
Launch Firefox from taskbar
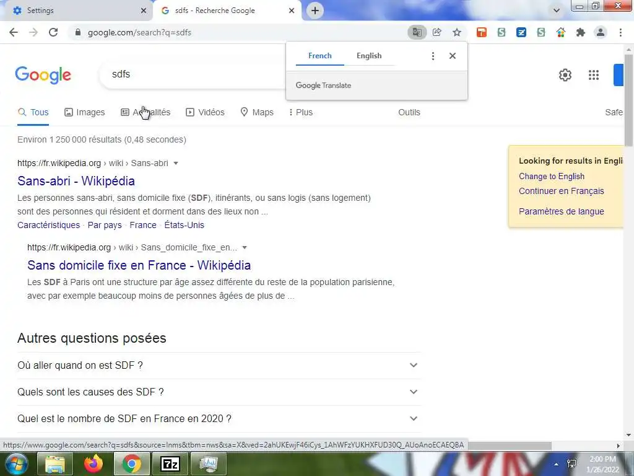[93, 464]
